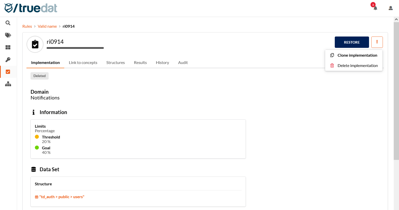Choose Delete implementation from the menu
This screenshot has height=210, width=399.
[x=357, y=66]
